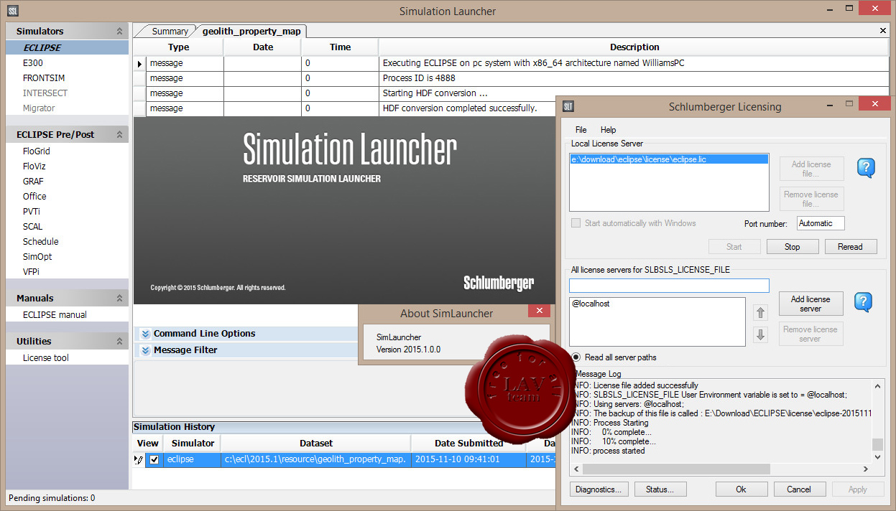Click the pencil icon in Simulation History row
This screenshot has width=896, height=511.
[x=139, y=459]
